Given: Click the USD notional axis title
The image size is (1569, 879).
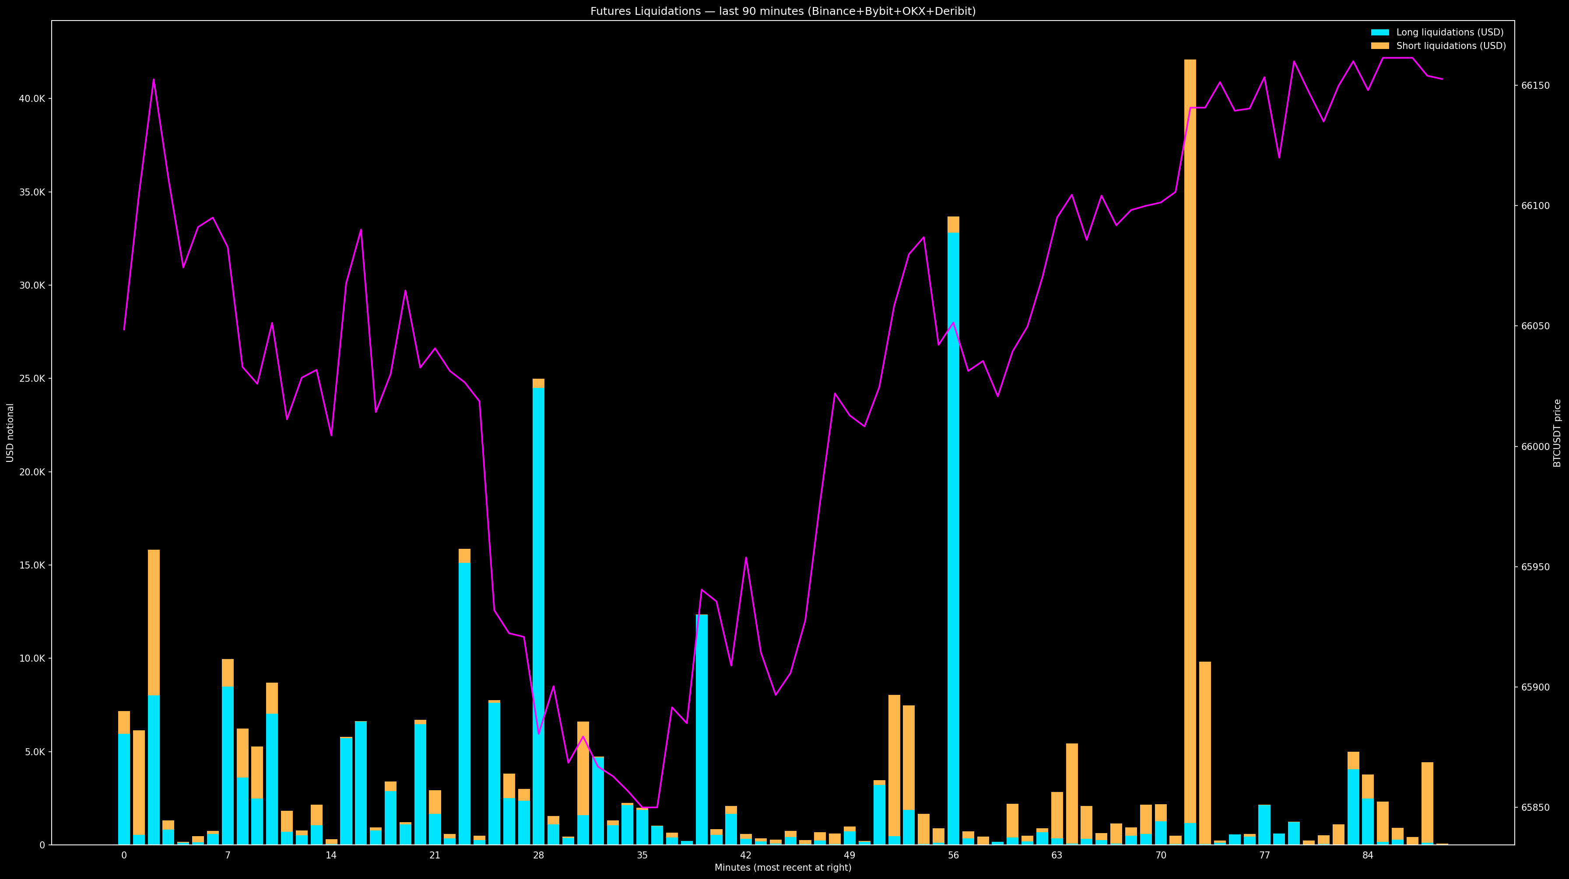Looking at the screenshot, I should tap(11, 433).
